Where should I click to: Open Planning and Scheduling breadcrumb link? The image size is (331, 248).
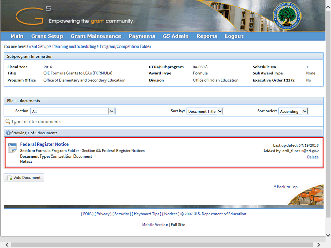[74, 47]
